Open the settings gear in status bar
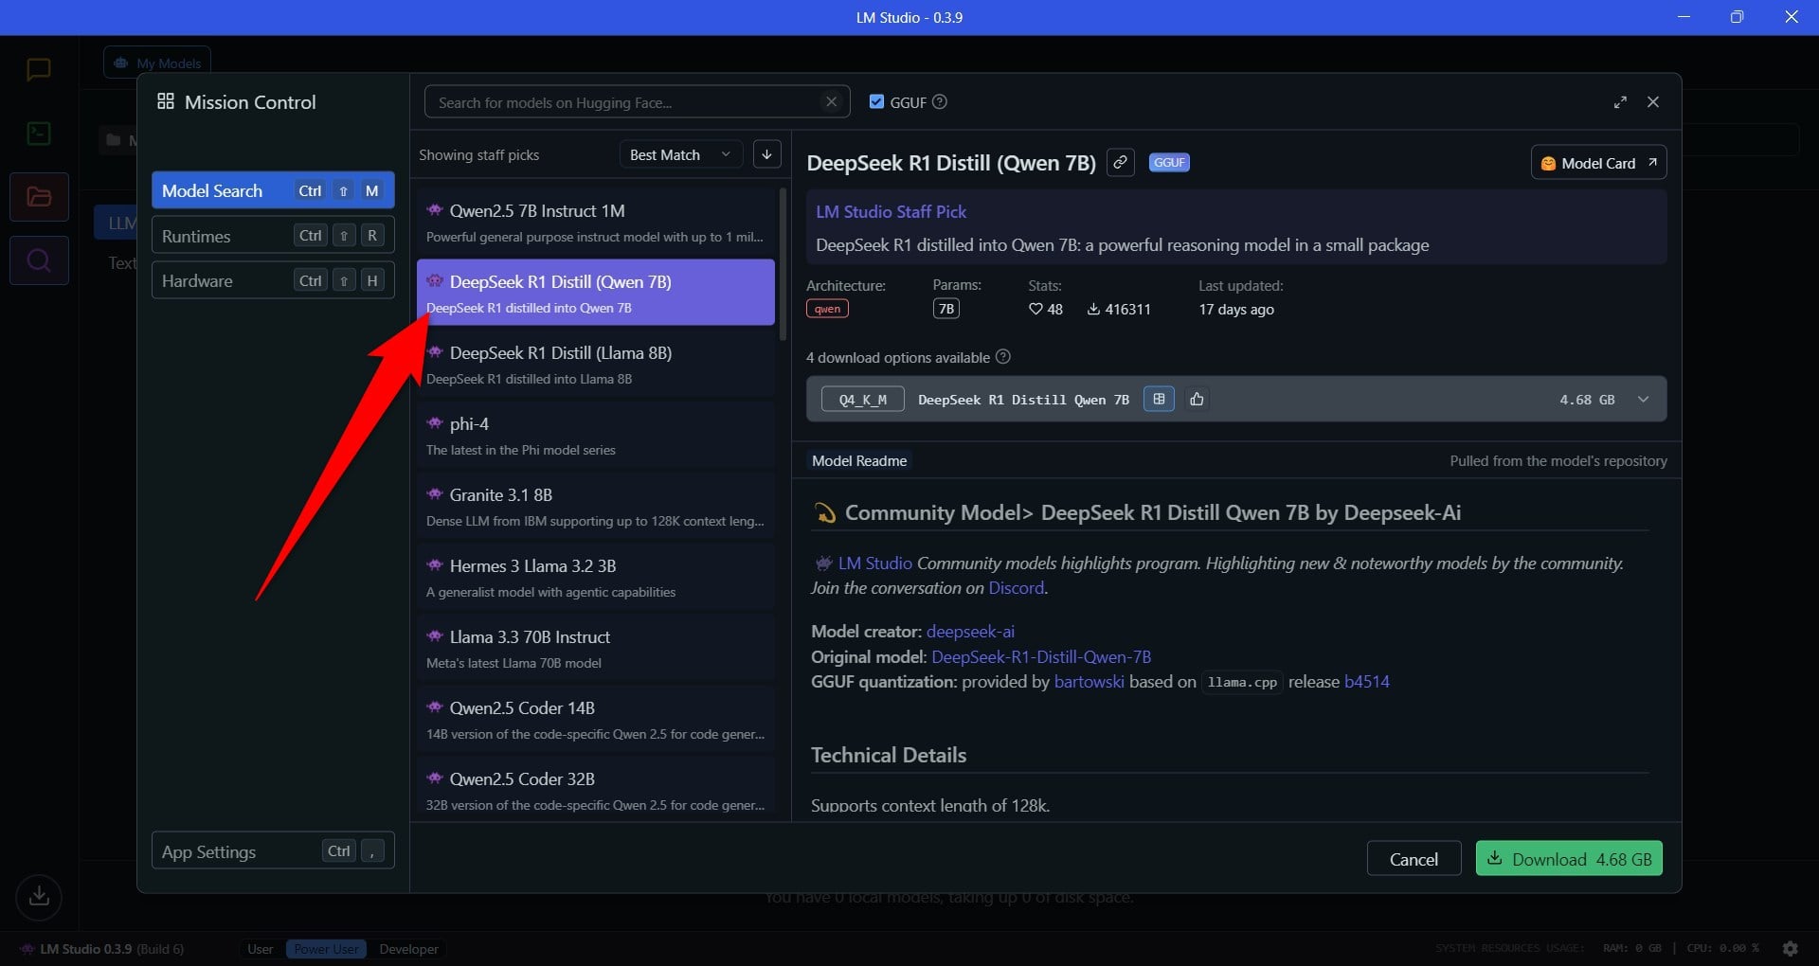 1790,948
